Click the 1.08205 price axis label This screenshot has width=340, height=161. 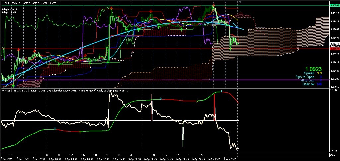point(334,79)
